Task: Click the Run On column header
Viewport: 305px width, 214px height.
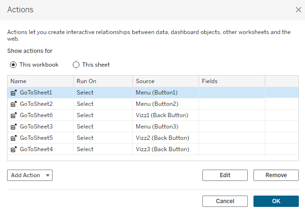Action: pos(103,81)
